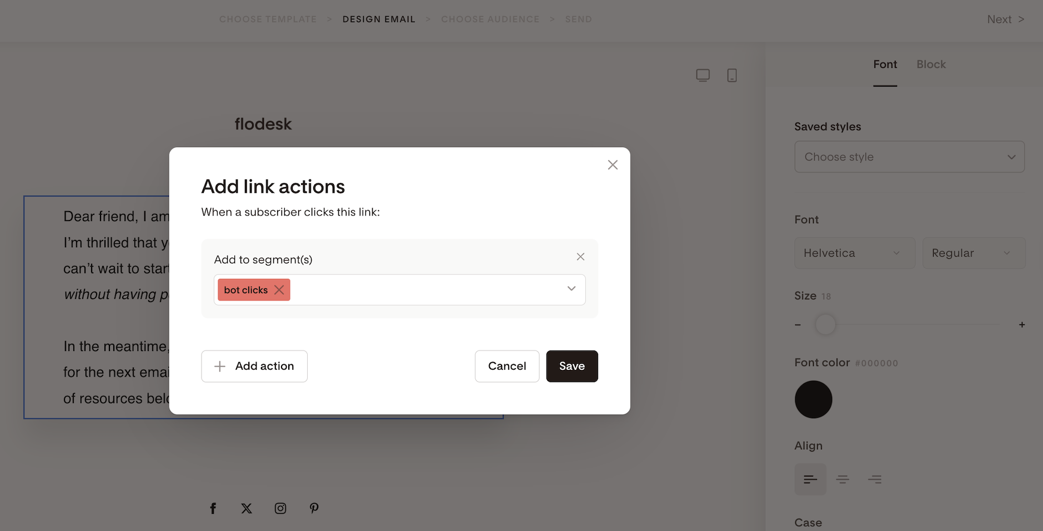The width and height of the screenshot is (1043, 531).
Task: Save the link actions
Action: [x=571, y=366]
